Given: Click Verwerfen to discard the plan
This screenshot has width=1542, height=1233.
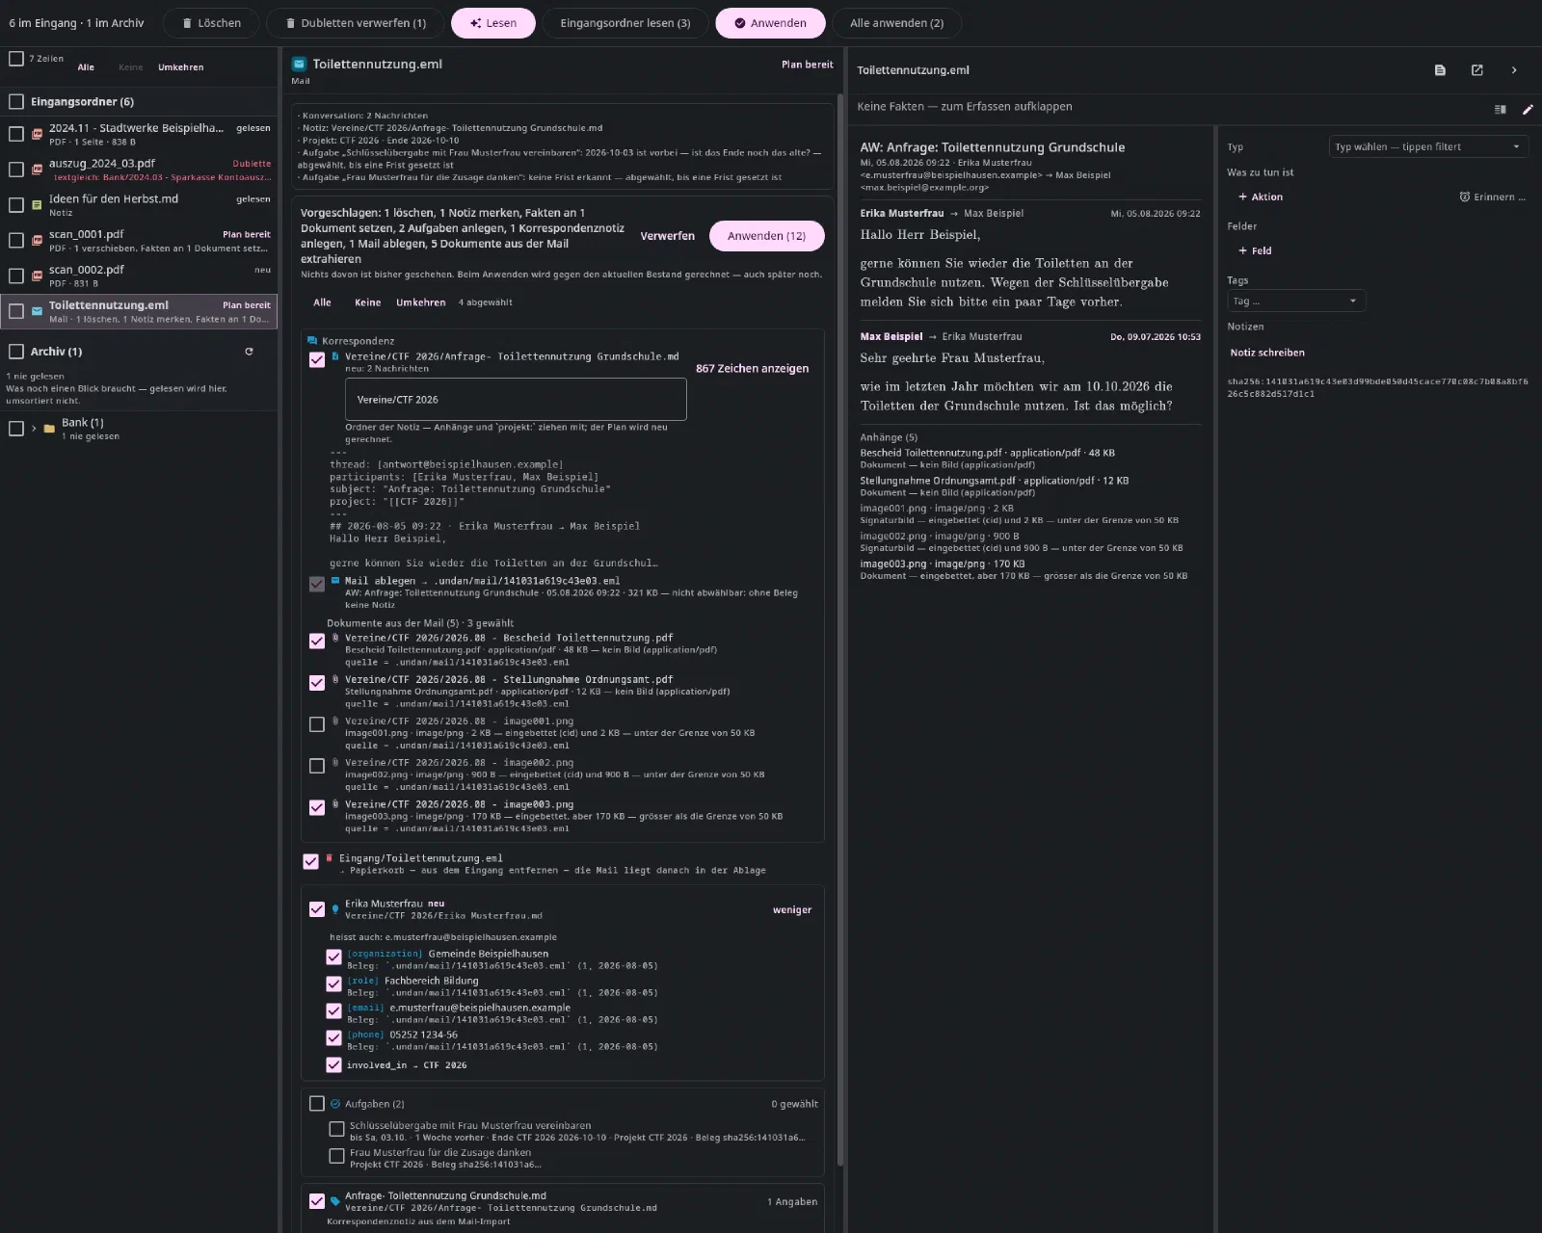Looking at the screenshot, I should click(x=667, y=236).
